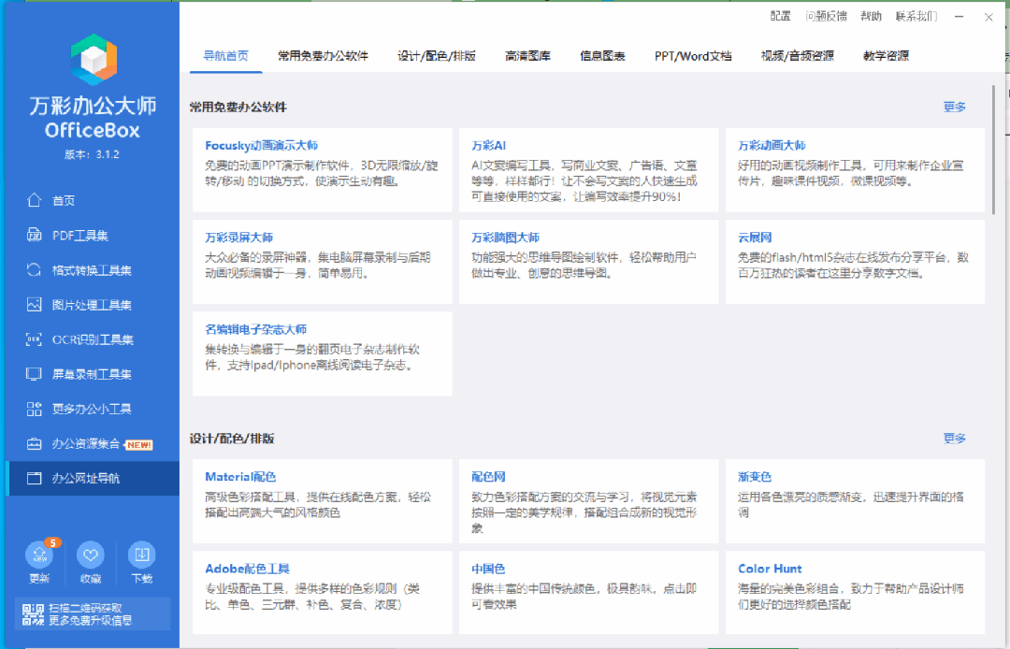Click the 更新 round icon with badge
Image resolution: width=1010 pixels, height=649 pixels.
point(40,554)
